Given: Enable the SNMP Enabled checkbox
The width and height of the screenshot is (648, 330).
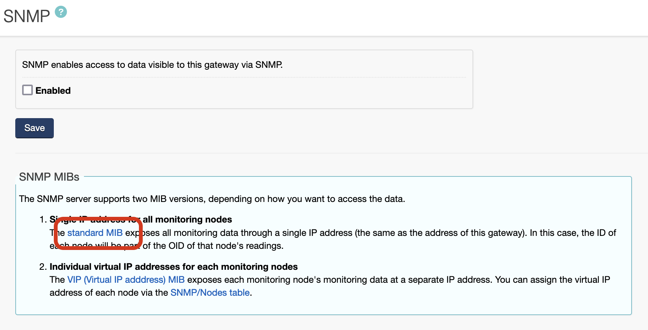Looking at the screenshot, I should tap(27, 90).
